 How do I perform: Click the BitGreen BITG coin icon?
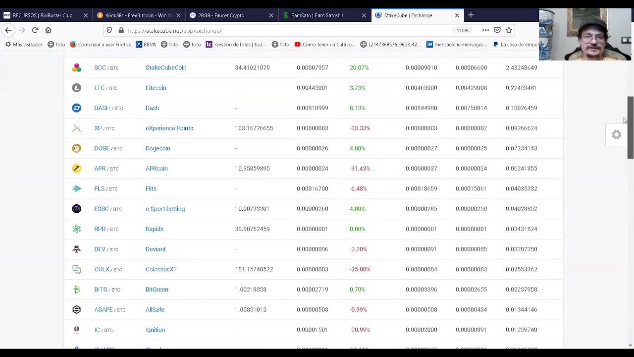click(76, 290)
